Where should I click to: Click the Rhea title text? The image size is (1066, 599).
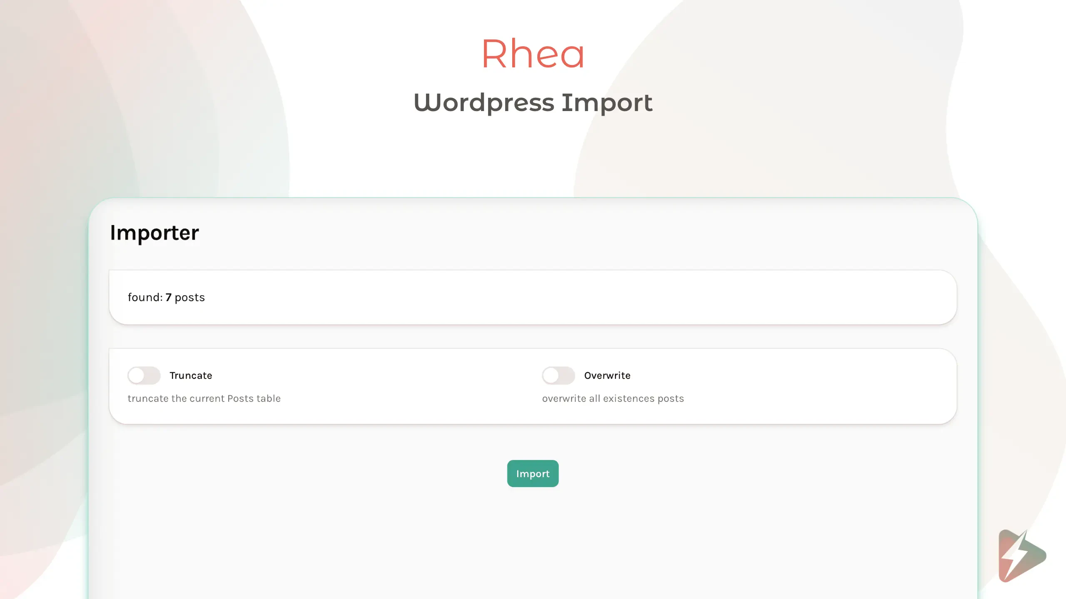tap(533, 53)
